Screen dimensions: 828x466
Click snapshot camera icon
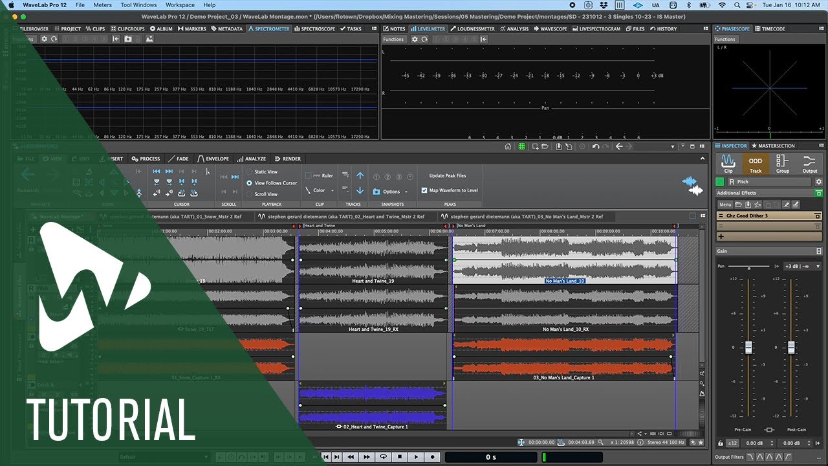pos(376,192)
